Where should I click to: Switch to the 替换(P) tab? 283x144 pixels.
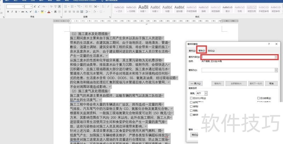201,51
